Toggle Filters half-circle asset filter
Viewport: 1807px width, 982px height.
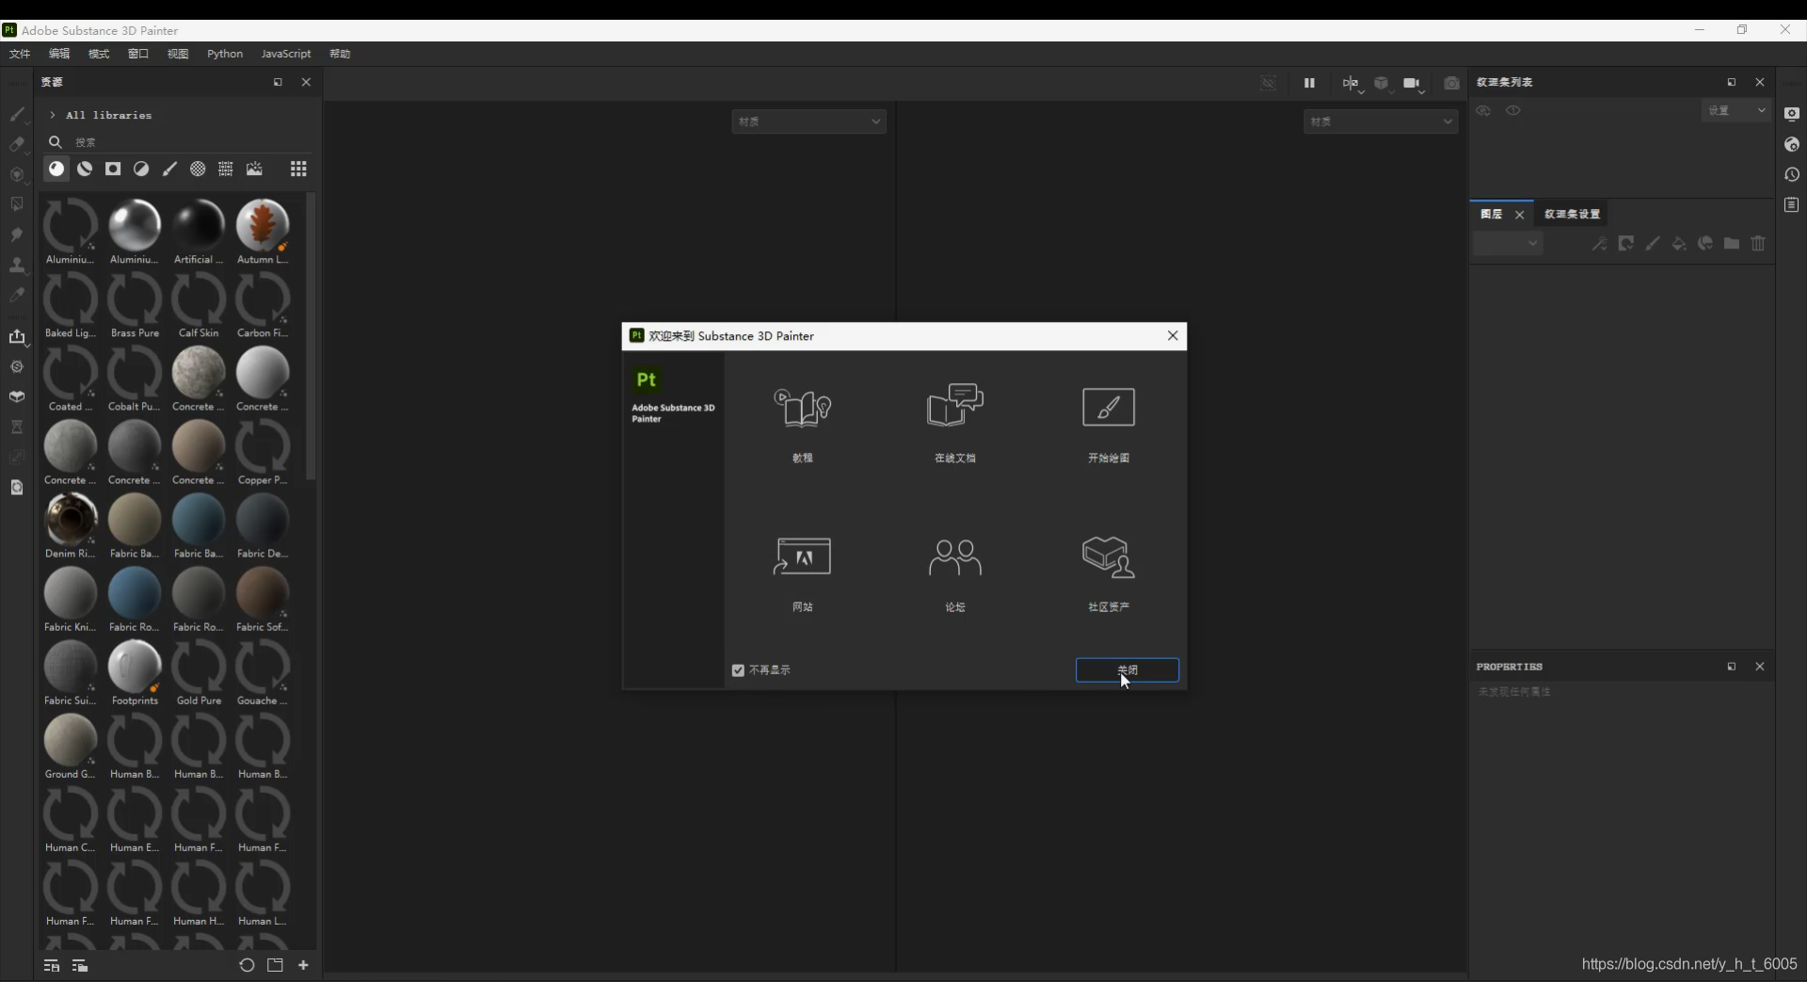click(x=141, y=169)
